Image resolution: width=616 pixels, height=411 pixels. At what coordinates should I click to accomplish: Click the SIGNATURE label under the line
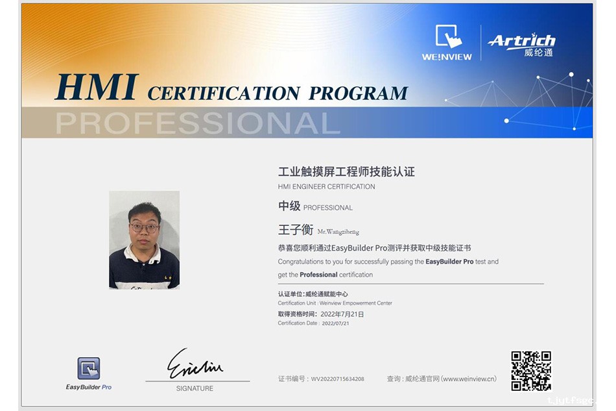point(195,388)
